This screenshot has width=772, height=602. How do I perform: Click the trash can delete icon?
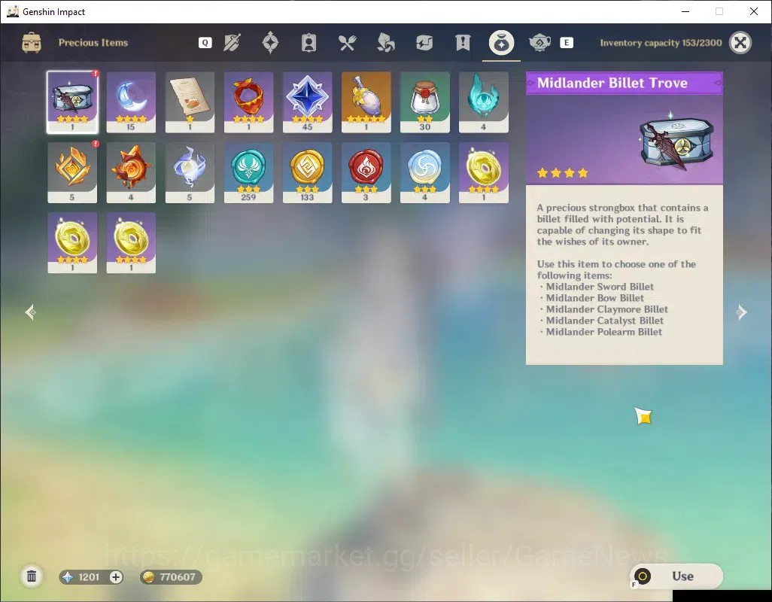(x=32, y=576)
